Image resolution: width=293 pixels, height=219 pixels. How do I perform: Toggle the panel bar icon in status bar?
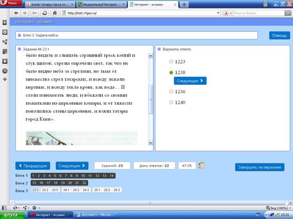[4, 208]
